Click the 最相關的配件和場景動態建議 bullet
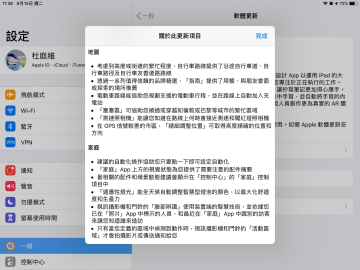 click(180, 180)
